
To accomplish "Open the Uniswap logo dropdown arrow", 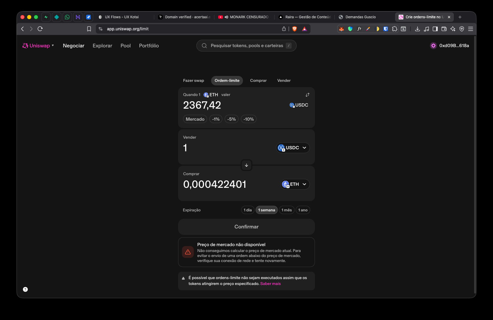I will (53, 45).
